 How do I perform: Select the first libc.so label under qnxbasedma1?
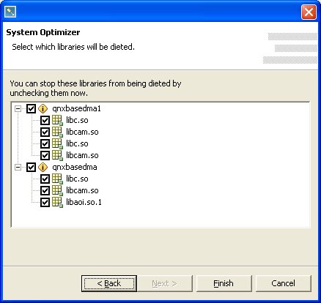pyautogui.click(x=77, y=120)
